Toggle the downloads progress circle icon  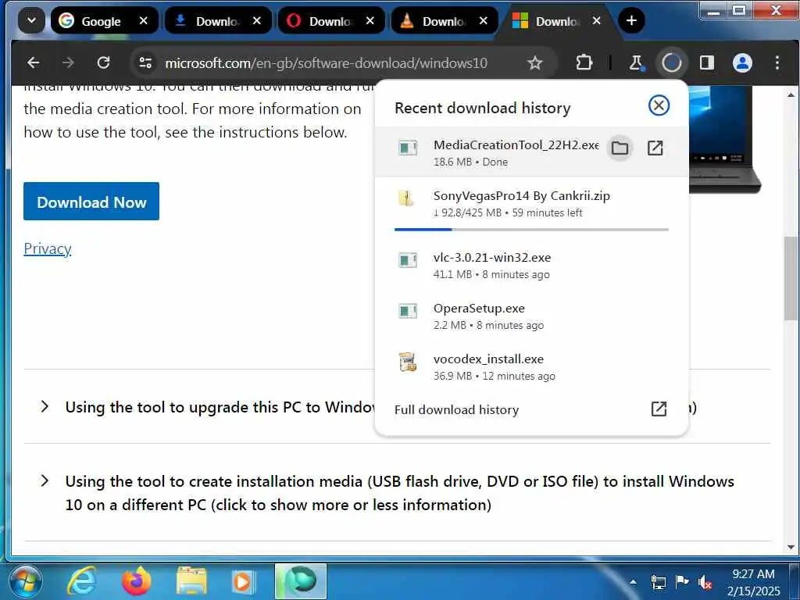(x=671, y=62)
